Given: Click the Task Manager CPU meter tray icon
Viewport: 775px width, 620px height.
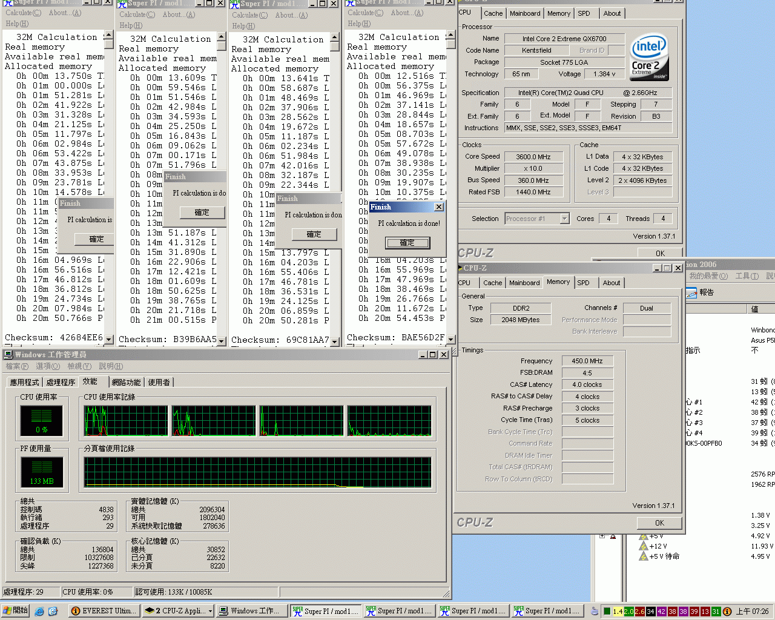Looking at the screenshot, I should click(x=607, y=612).
